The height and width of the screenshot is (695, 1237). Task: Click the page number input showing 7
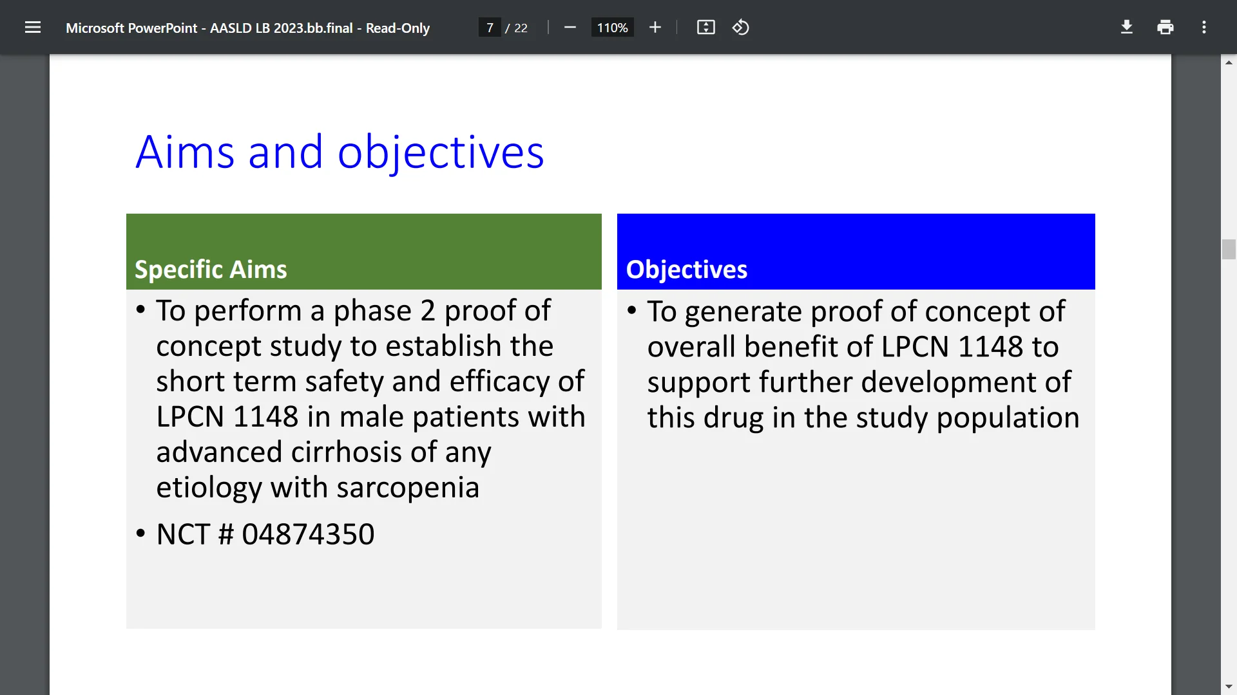coord(491,27)
